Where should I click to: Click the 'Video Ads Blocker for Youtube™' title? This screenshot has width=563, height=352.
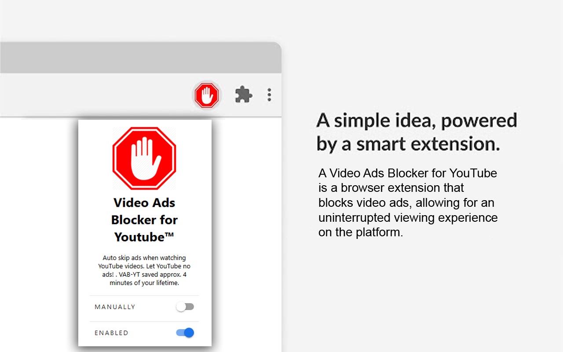[x=144, y=220]
